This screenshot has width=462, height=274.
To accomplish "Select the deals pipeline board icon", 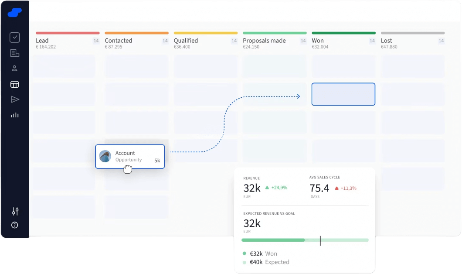I will pyautogui.click(x=14, y=84).
